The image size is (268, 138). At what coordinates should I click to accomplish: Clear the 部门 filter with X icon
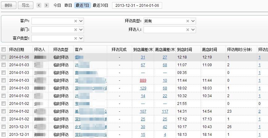75,30
